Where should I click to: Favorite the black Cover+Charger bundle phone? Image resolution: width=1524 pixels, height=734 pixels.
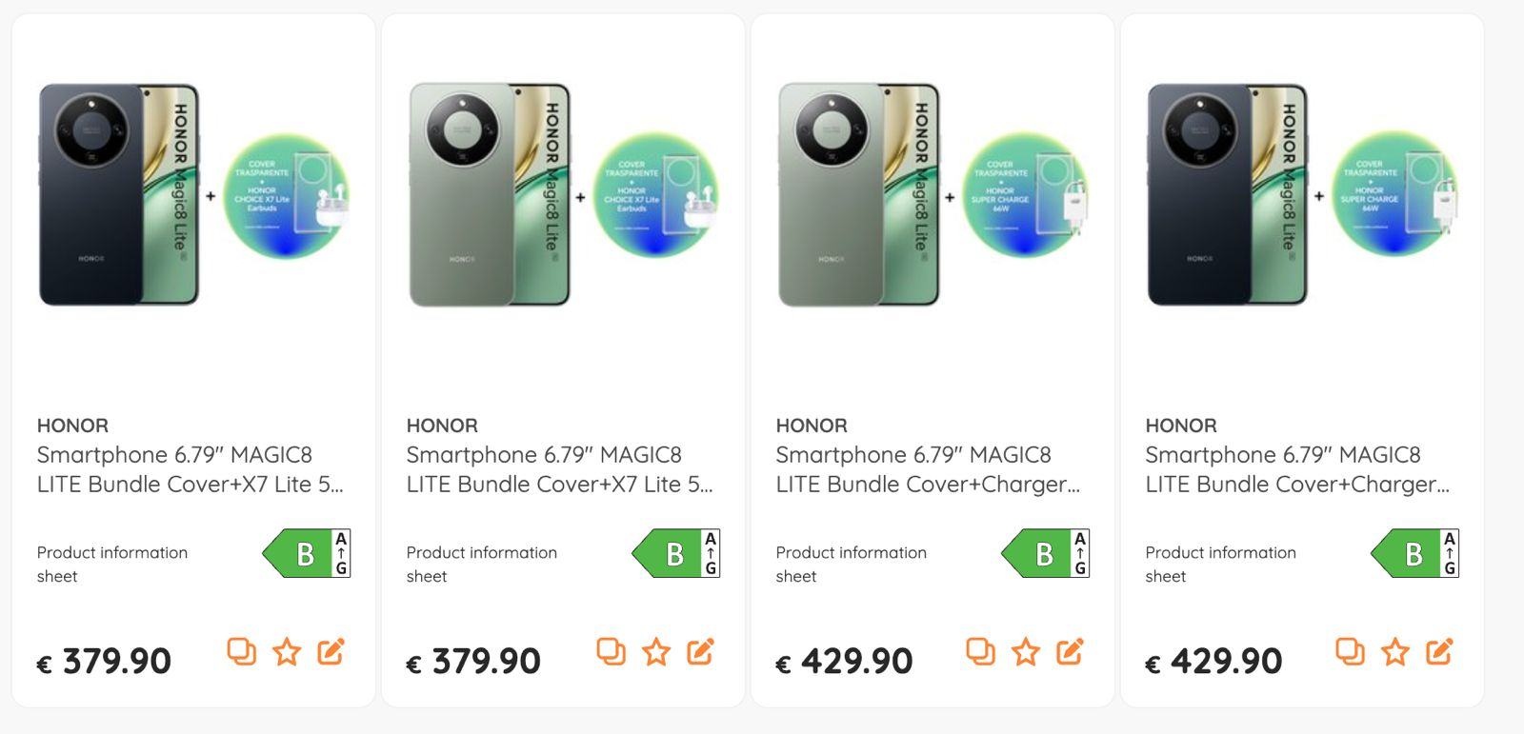click(1395, 652)
